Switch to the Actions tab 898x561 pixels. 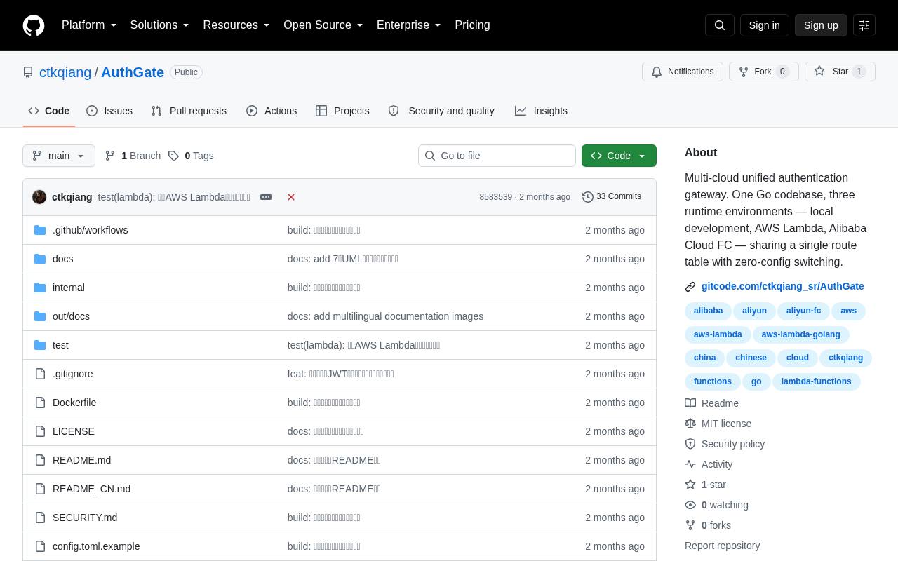click(272, 111)
